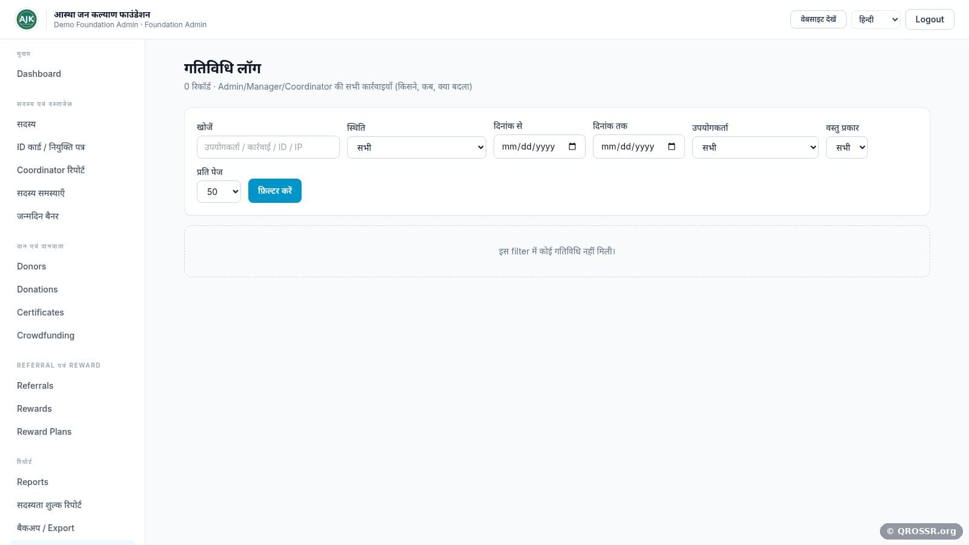The width and height of the screenshot is (969, 545).
Task: Go to Donations page
Action: (x=38, y=289)
